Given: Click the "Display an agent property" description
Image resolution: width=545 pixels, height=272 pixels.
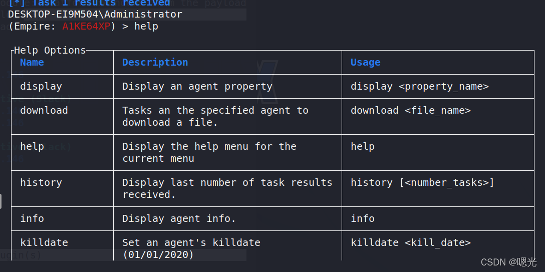Looking at the screenshot, I should click(197, 87).
